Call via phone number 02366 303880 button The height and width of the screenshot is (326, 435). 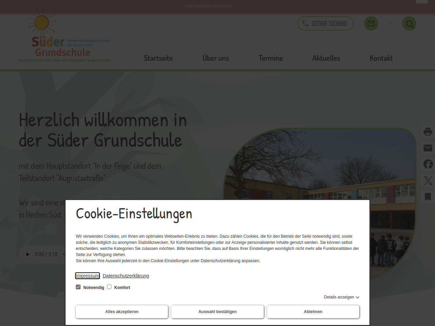pyautogui.click(x=326, y=24)
